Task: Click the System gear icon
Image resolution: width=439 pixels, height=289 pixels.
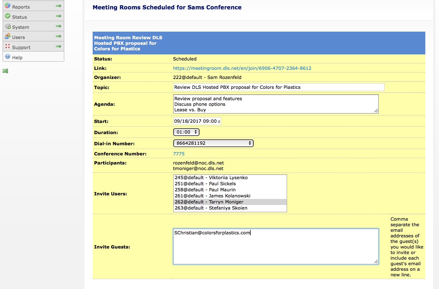Action: coord(8,26)
